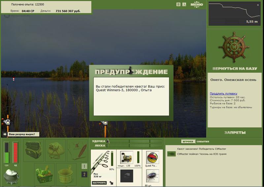Open the notes and feather journal icon

pos(77,150)
